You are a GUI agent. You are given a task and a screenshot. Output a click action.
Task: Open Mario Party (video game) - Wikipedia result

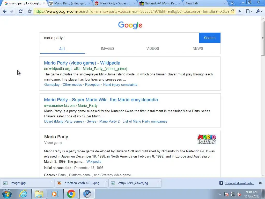click(x=82, y=63)
